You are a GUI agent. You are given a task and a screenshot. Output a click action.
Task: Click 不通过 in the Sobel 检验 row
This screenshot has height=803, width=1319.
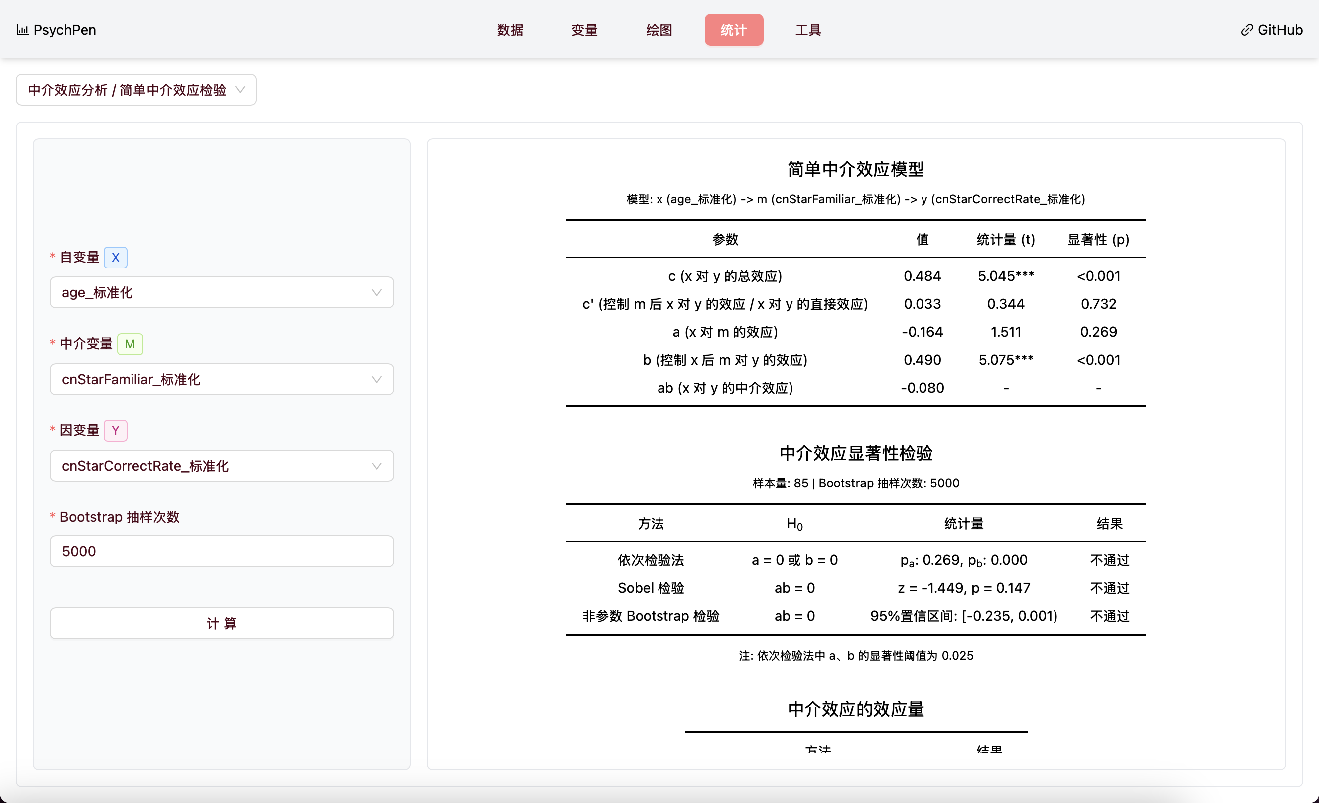[1110, 588]
